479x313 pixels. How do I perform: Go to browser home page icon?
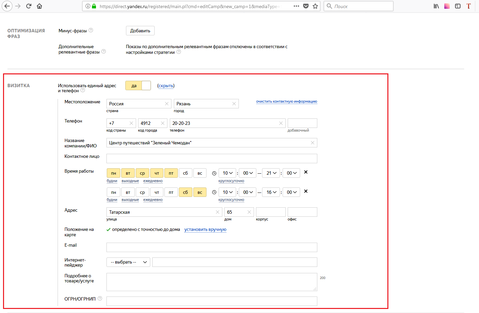click(39, 6)
